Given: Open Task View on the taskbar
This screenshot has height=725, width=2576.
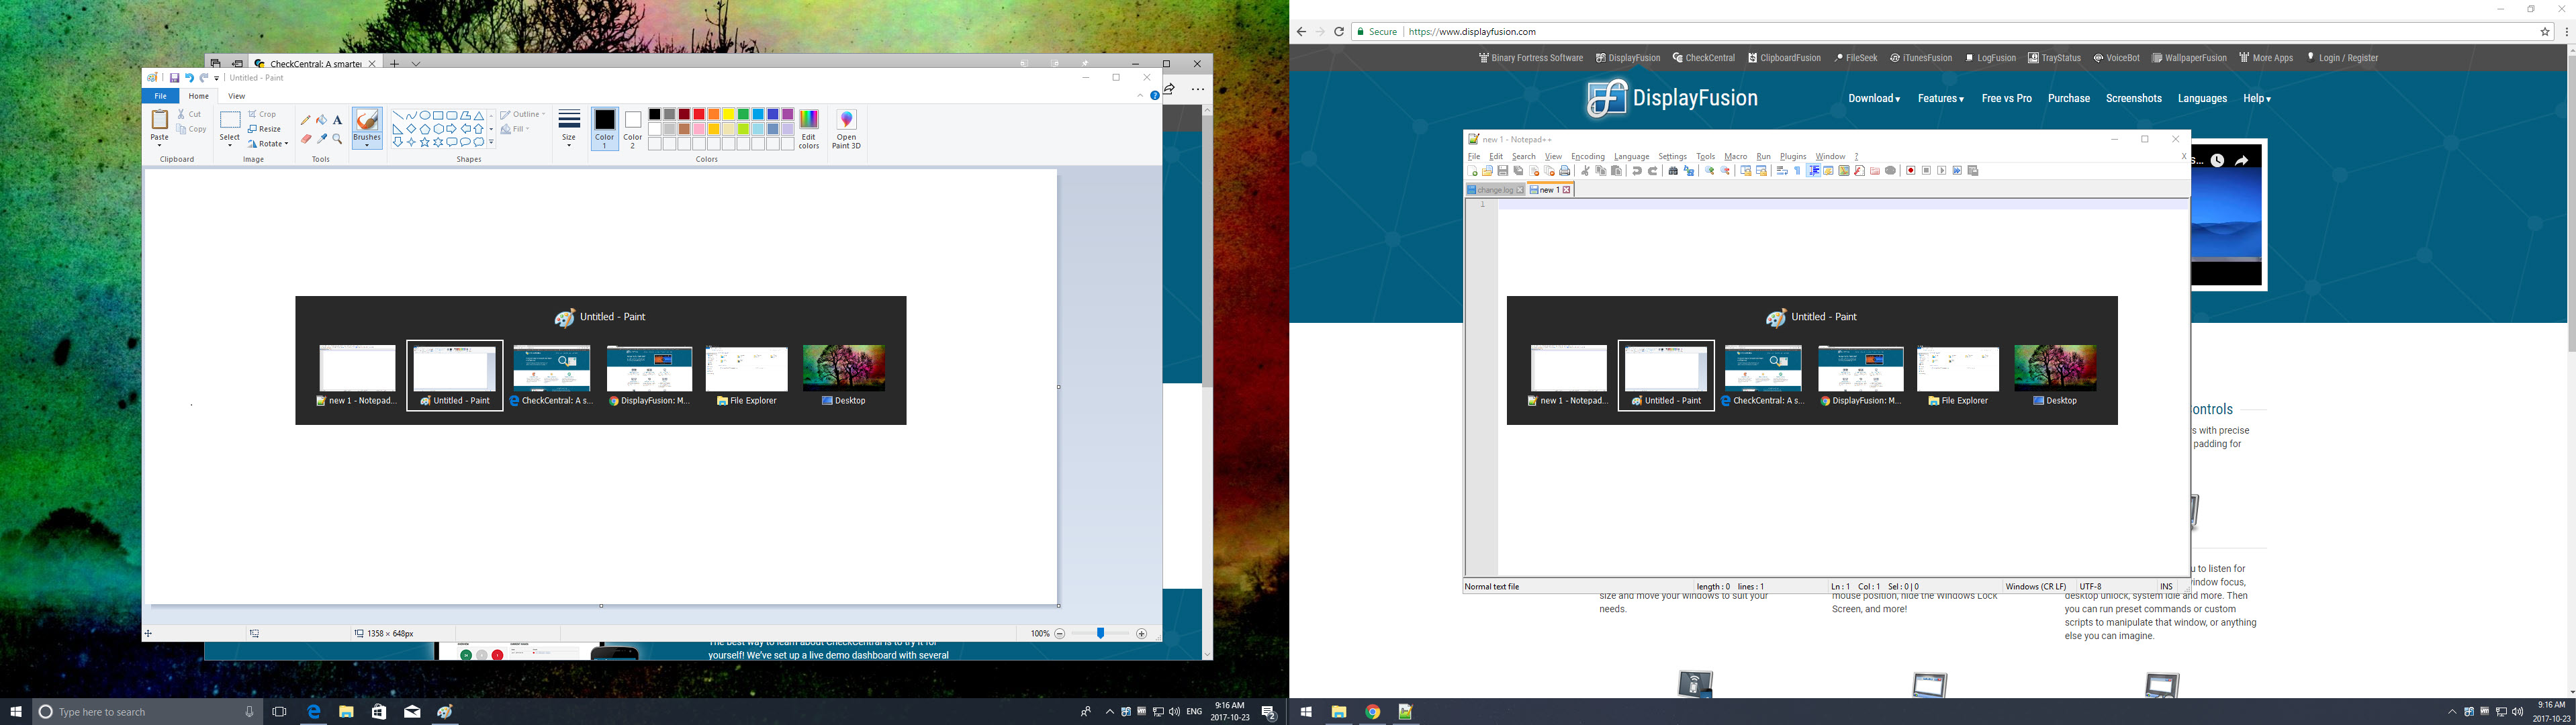Looking at the screenshot, I should tap(280, 712).
